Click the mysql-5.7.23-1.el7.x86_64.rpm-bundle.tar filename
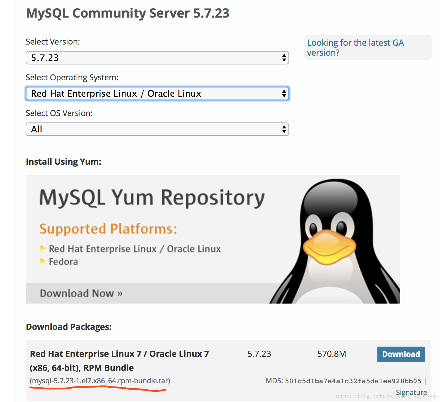The image size is (440, 402). click(x=100, y=381)
